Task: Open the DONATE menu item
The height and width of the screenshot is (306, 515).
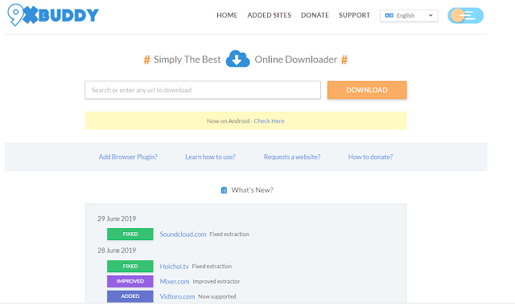Action: coord(315,15)
